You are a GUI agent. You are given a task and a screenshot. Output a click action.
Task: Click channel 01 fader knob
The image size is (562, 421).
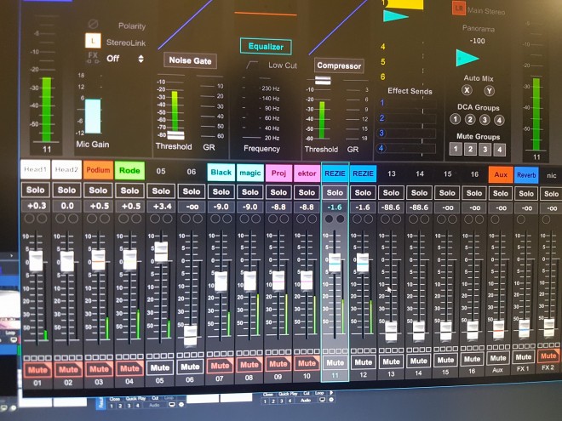coord(36,261)
